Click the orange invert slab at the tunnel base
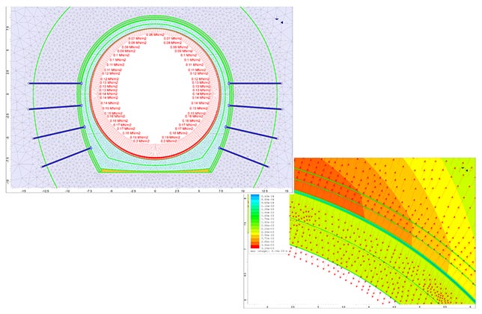The height and width of the screenshot is (314, 482). pyautogui.click(x=155, y=170)
